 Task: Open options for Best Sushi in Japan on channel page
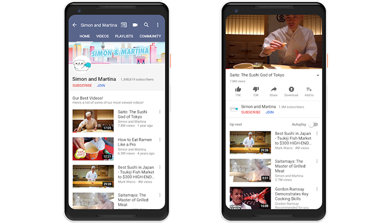pos(160,167)
